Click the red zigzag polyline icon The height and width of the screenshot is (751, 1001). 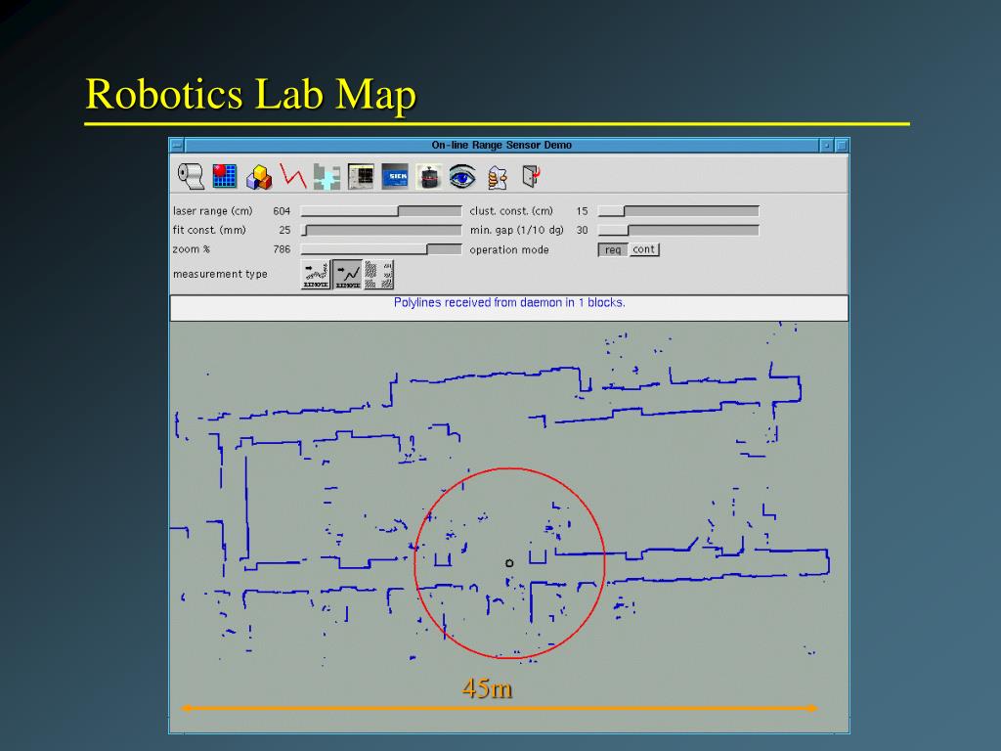(292, 176)
